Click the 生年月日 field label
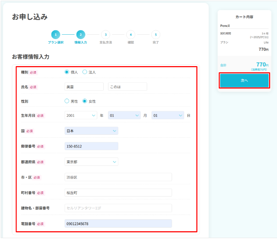The image size is (277, 241). [x=28, y=116]
